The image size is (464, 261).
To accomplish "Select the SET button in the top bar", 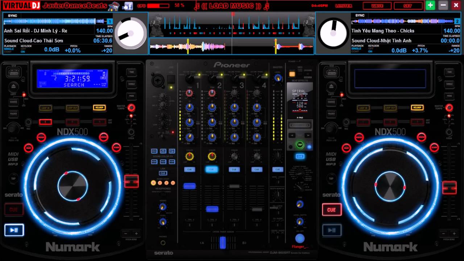I will 408,6.
